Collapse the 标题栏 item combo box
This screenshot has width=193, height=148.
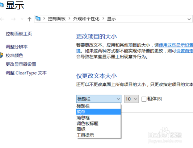point(98,99)
